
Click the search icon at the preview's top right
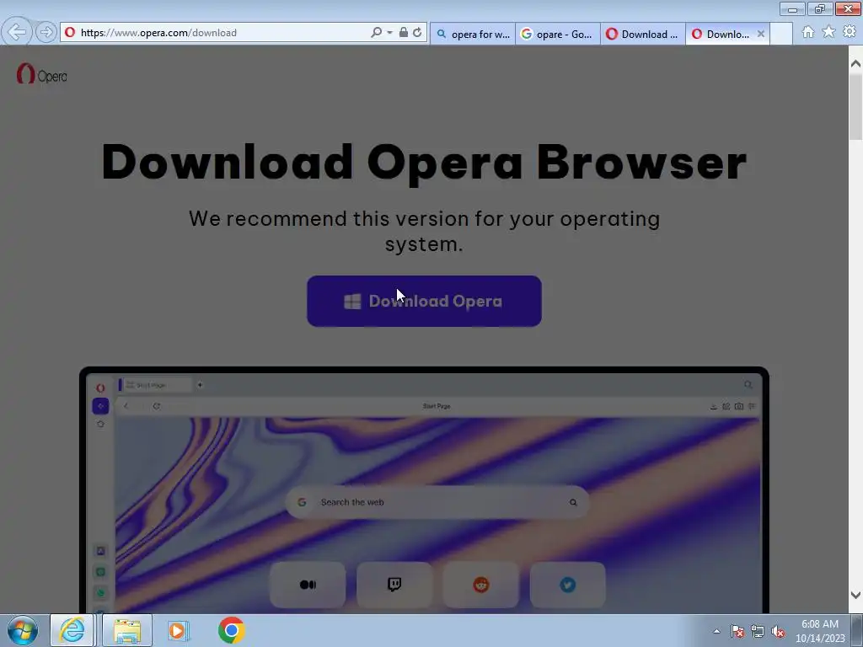pos(748,384)
